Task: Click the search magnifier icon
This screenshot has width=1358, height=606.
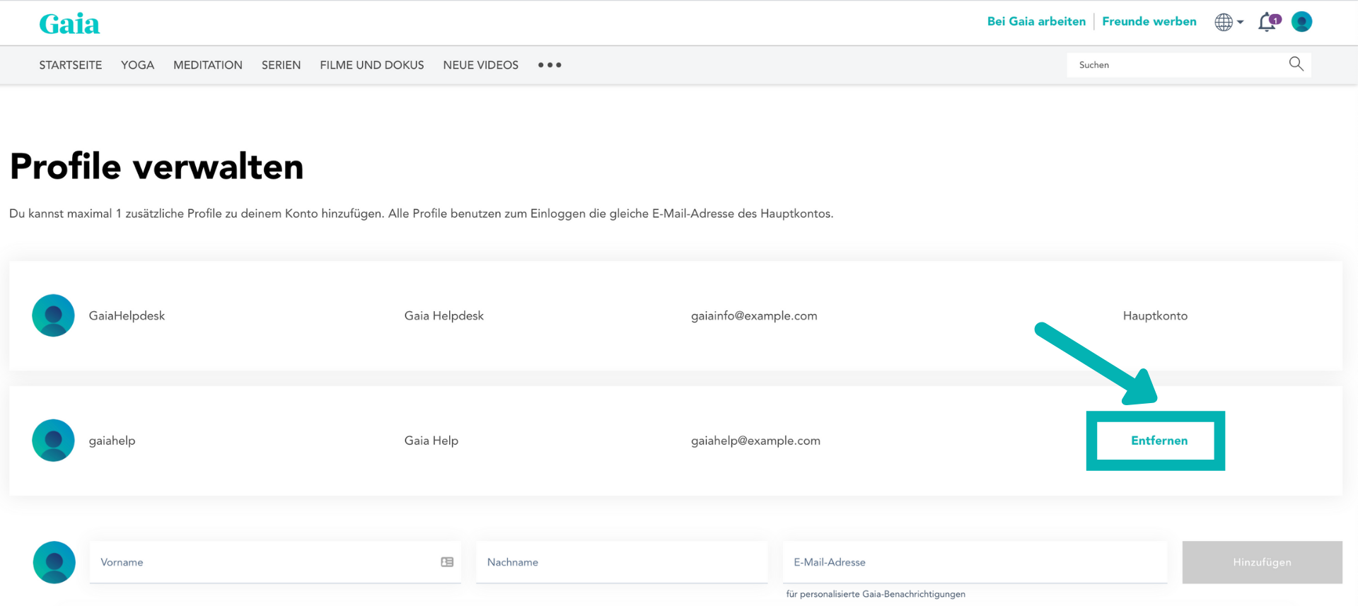Action: pyautogui.click(x=1296, y=64)
